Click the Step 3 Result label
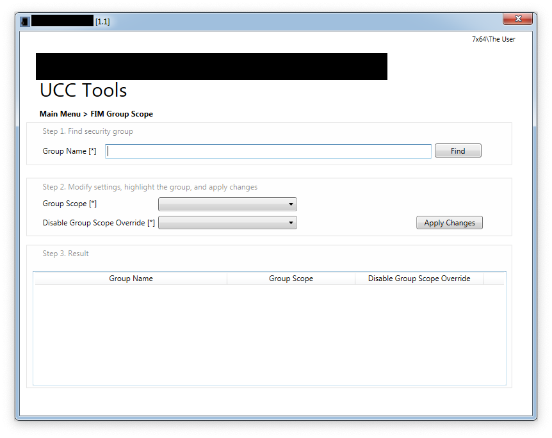552x438 pixels. (65, 254)
